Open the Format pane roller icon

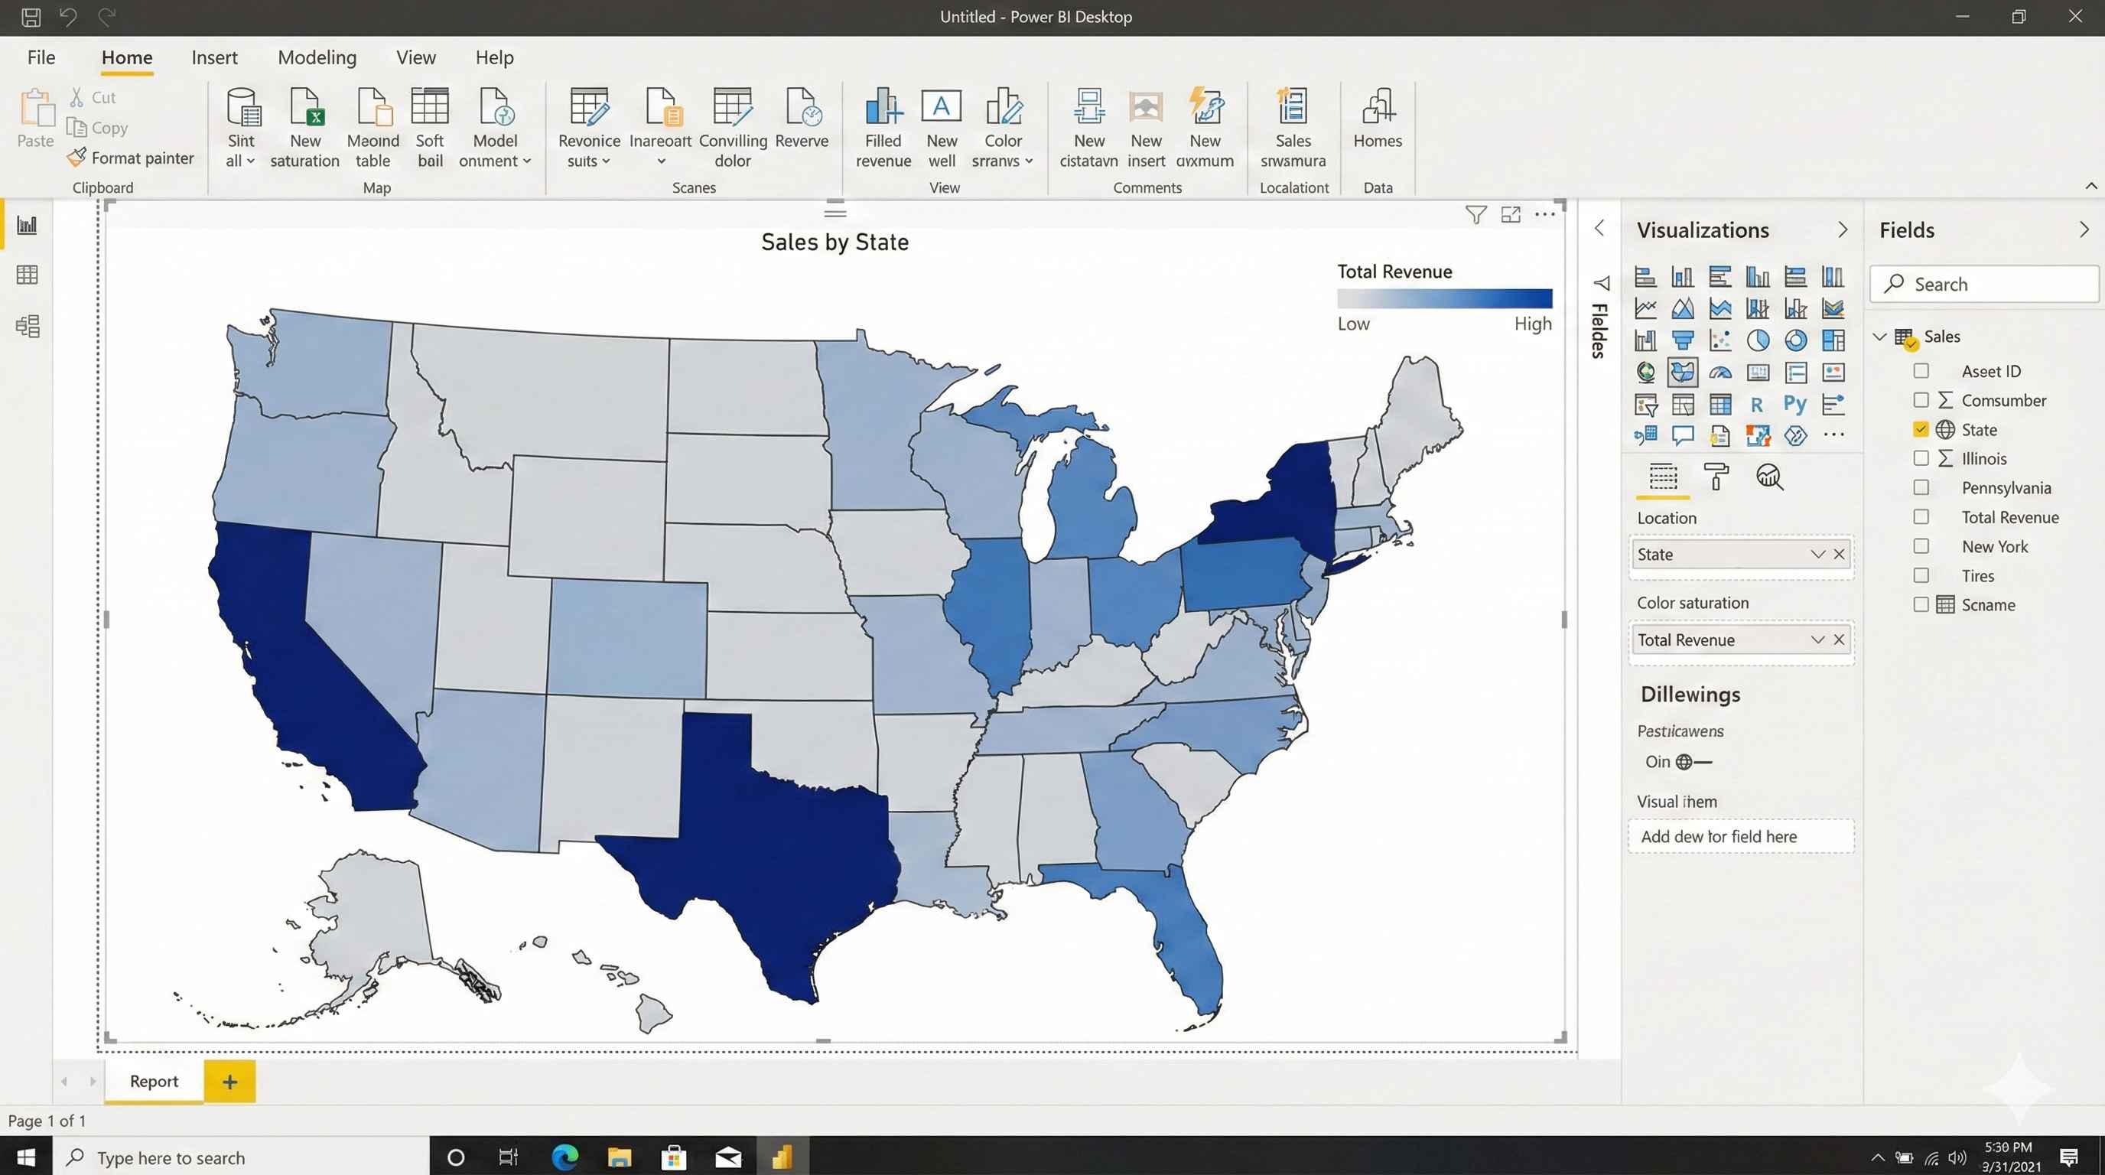point(1717,478)
